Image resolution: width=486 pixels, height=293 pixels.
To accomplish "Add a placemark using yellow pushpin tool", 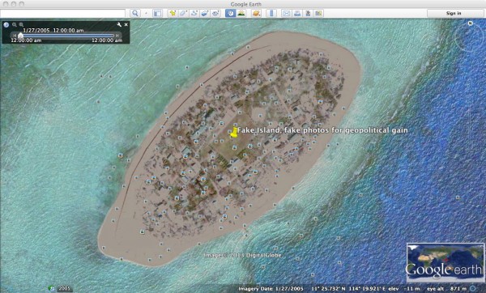I will point(173,13).
